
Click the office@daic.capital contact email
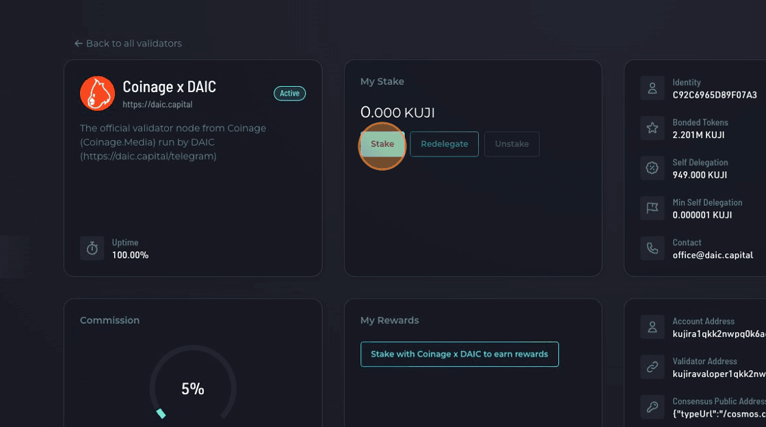(713, 255)
